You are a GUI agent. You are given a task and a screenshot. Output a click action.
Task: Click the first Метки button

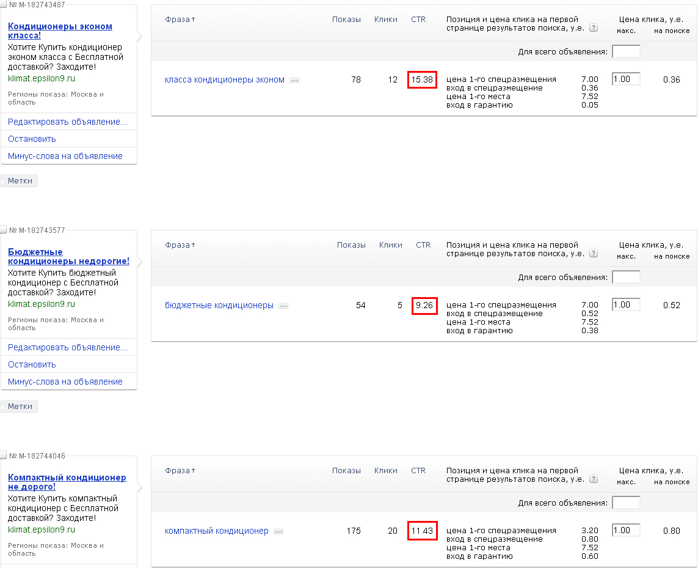click(20, 181)
